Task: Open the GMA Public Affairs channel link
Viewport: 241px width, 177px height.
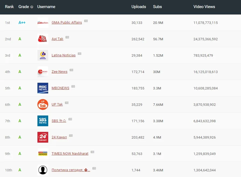Action: tap(67, 23)
